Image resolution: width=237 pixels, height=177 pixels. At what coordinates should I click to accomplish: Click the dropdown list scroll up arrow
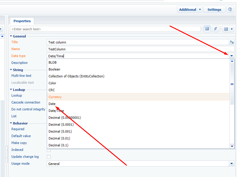pyautogui.click(x=232, y=61)
